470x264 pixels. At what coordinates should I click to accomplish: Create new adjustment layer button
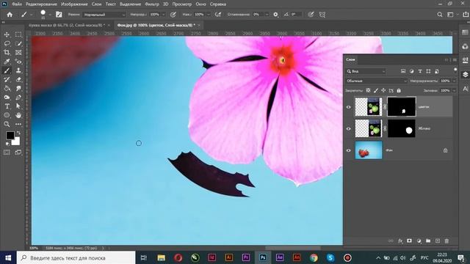(419, 241)
